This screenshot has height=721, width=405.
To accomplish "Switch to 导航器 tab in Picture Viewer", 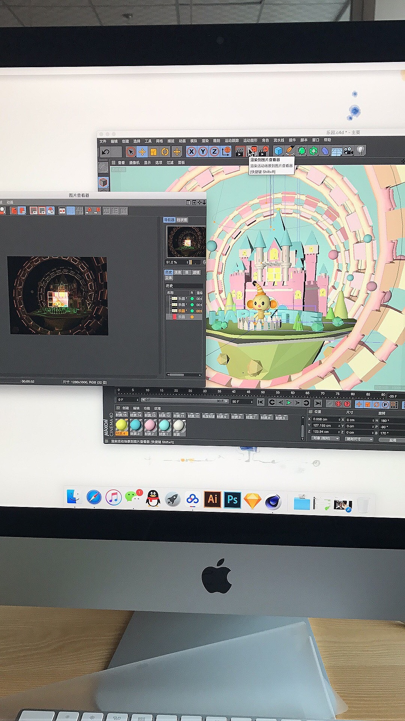I will point(169,220).
